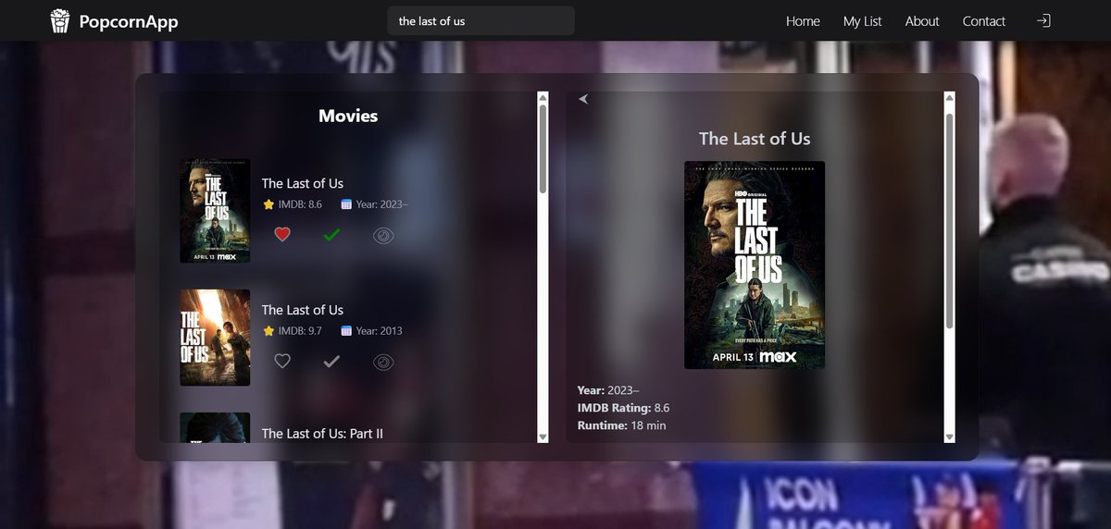Image resolution: width=1111 pixels, height=529 pixels.
Task: Toggle eye icon for 2023 The Last of Us
Action: [383, 236]
